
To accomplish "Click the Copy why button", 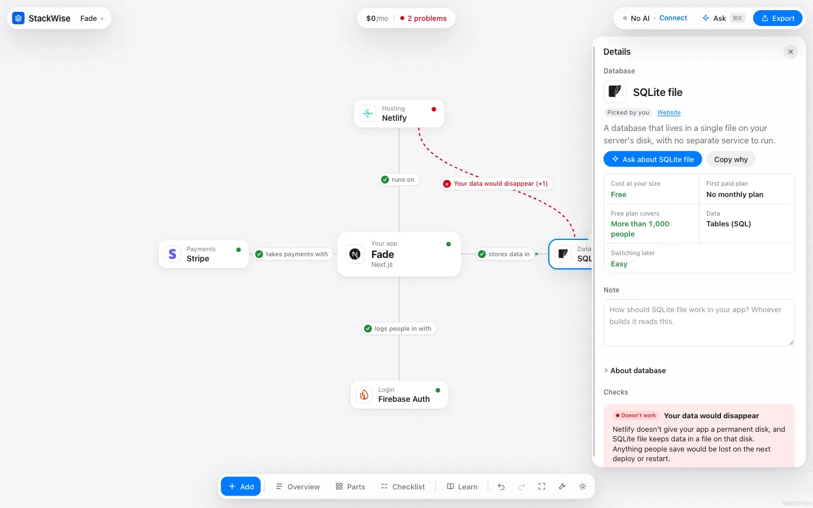I will coord(731,159).
